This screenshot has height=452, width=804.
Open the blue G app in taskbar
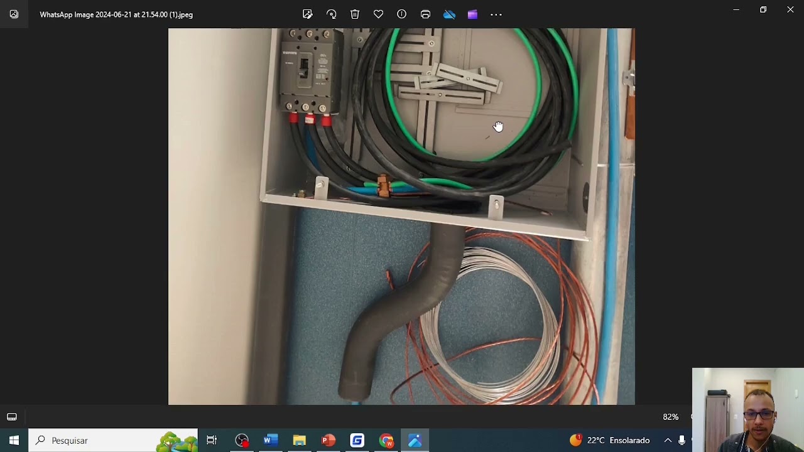(357, 440)
